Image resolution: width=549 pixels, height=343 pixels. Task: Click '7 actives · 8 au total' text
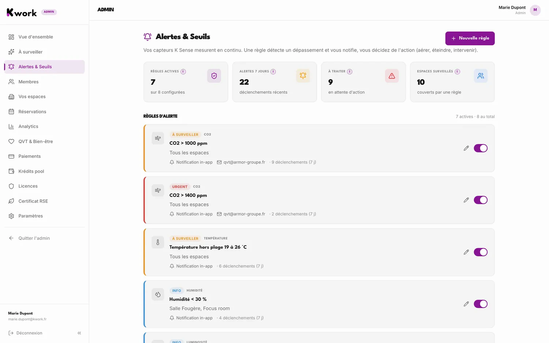[x=475, y=117]
